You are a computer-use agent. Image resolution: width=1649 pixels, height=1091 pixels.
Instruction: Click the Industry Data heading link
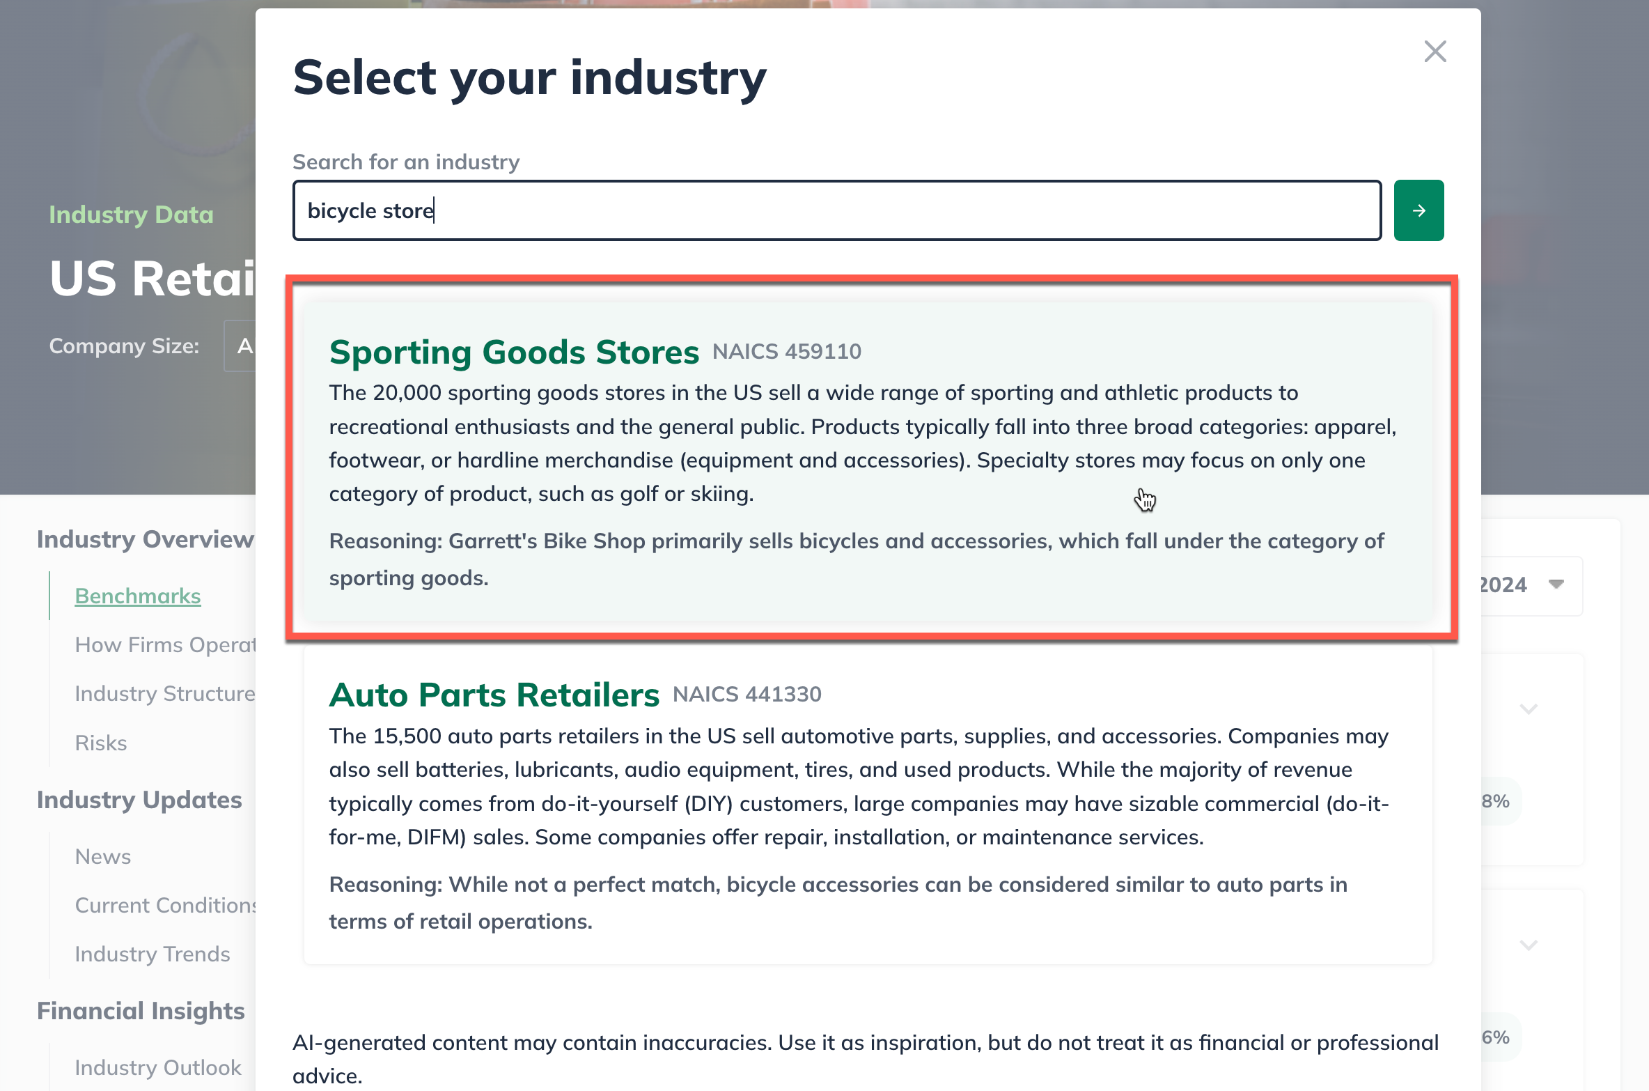point(131,215)
